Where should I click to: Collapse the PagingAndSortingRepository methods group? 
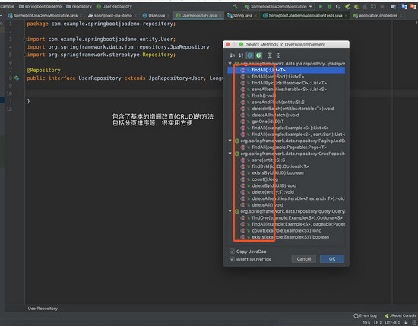[x=230, y=141]
